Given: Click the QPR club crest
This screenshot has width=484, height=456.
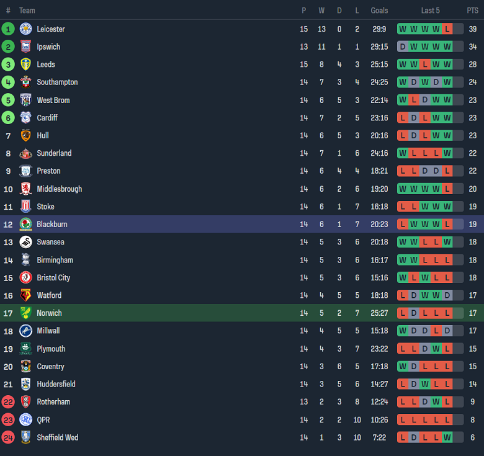Looking at the screenshot, I should click(x=25, y=419).
